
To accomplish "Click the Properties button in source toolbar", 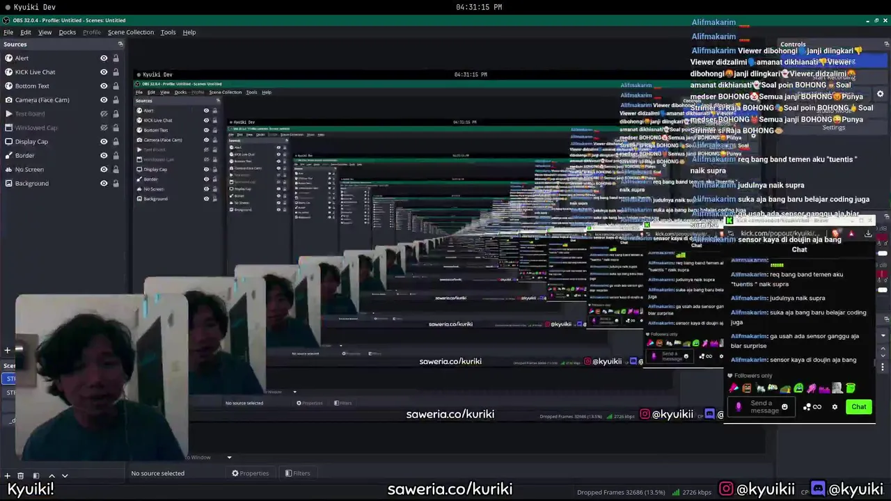I will tap(250, 473).
